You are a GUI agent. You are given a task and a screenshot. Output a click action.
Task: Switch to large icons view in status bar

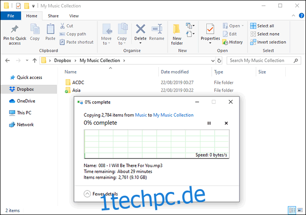pyautogui.click(x=299, y=209)
